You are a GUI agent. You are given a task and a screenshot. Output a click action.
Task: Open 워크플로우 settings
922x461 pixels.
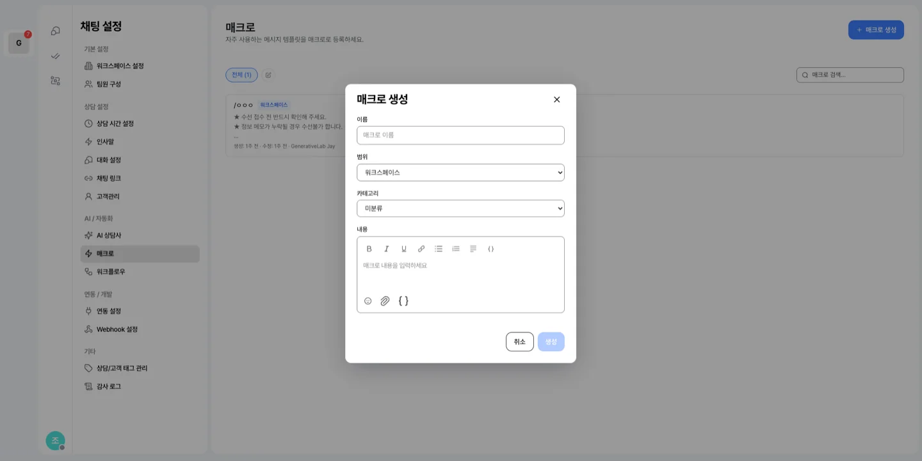click(140, 272)
